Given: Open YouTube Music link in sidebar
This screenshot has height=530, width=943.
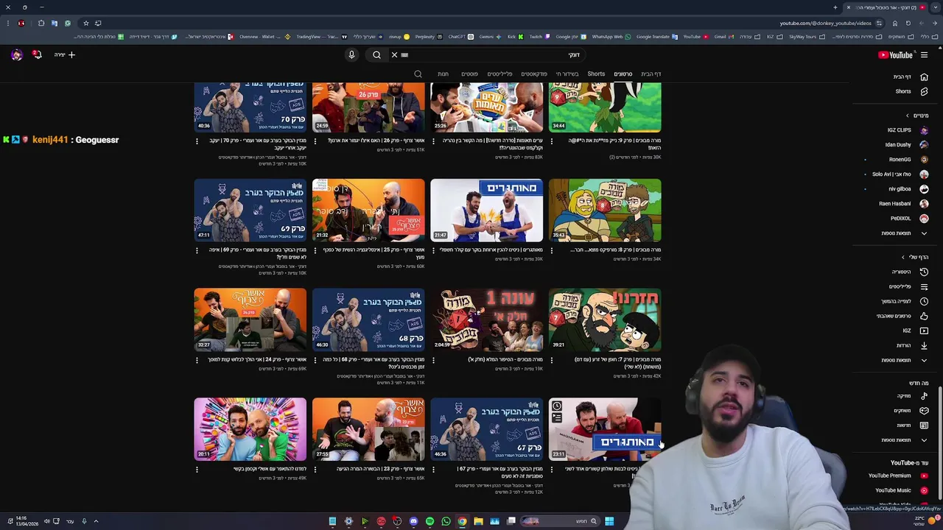Looking at the screenshot, I should 900,490.
